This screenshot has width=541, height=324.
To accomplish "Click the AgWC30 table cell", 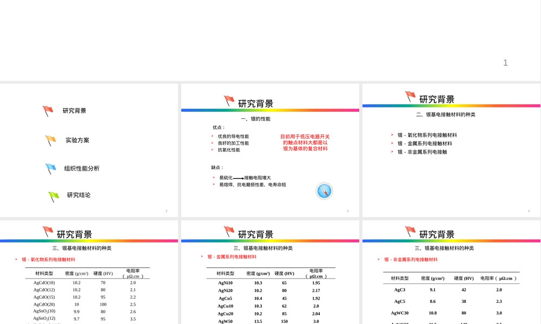I will (x=400, y=313).
